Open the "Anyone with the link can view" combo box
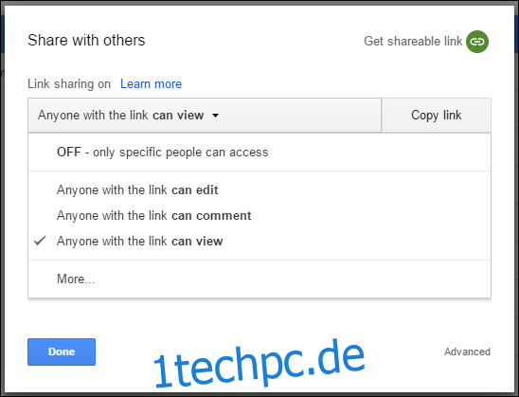The image size is (519, 397). [205, 116]
